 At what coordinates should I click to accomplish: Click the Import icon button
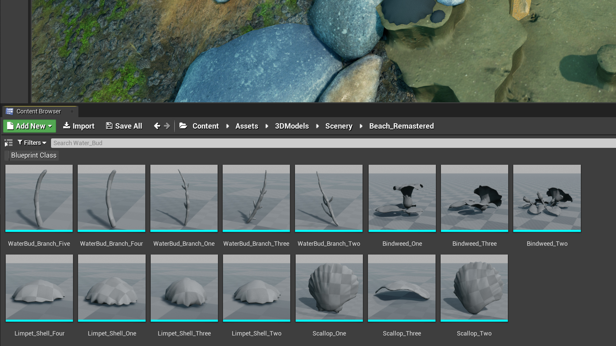tap(67, 126)
